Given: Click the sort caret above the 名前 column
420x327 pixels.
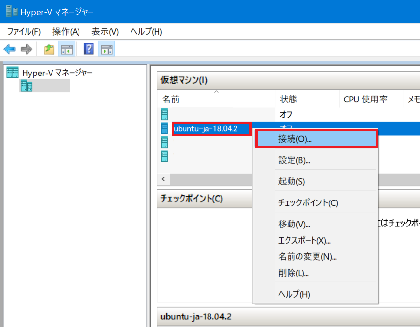Looking at the screenshot, I should (216, 92).
